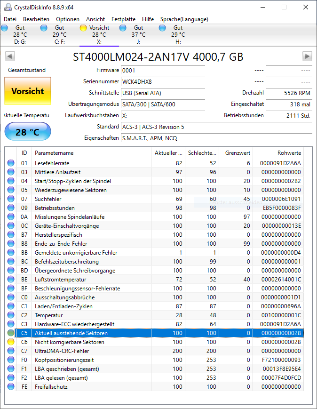Click the 28 °C temperature button
The width and height of the screenshot is (317, 409).
28,132
